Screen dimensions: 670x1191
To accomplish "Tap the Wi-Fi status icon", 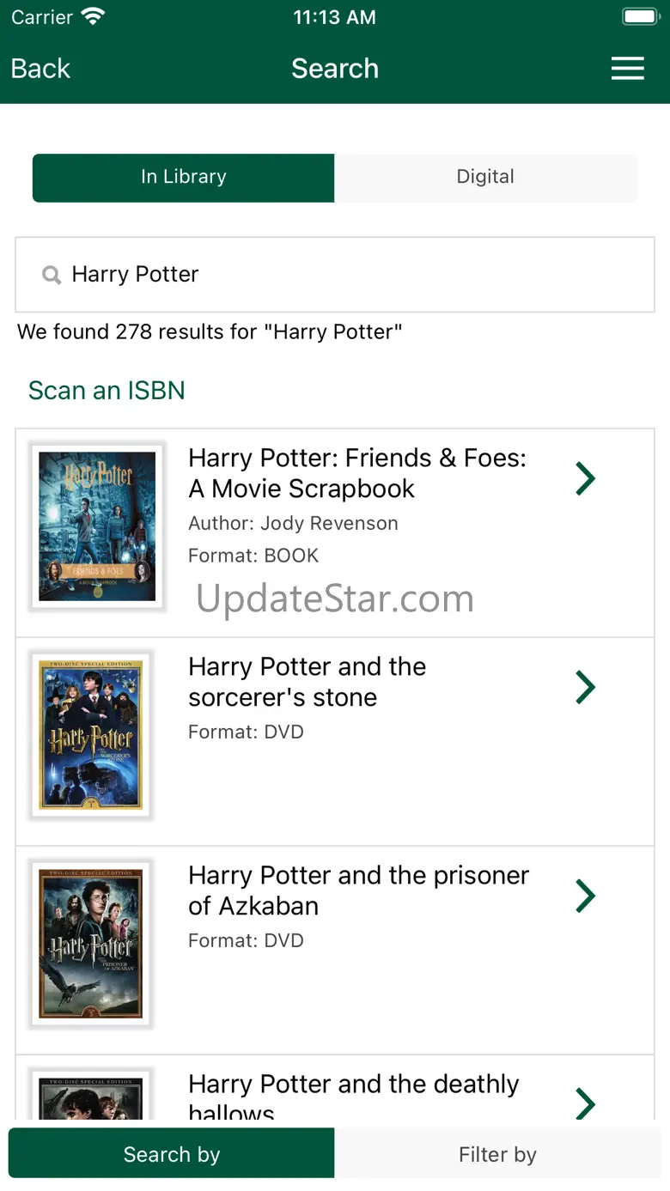I will 92,17.
